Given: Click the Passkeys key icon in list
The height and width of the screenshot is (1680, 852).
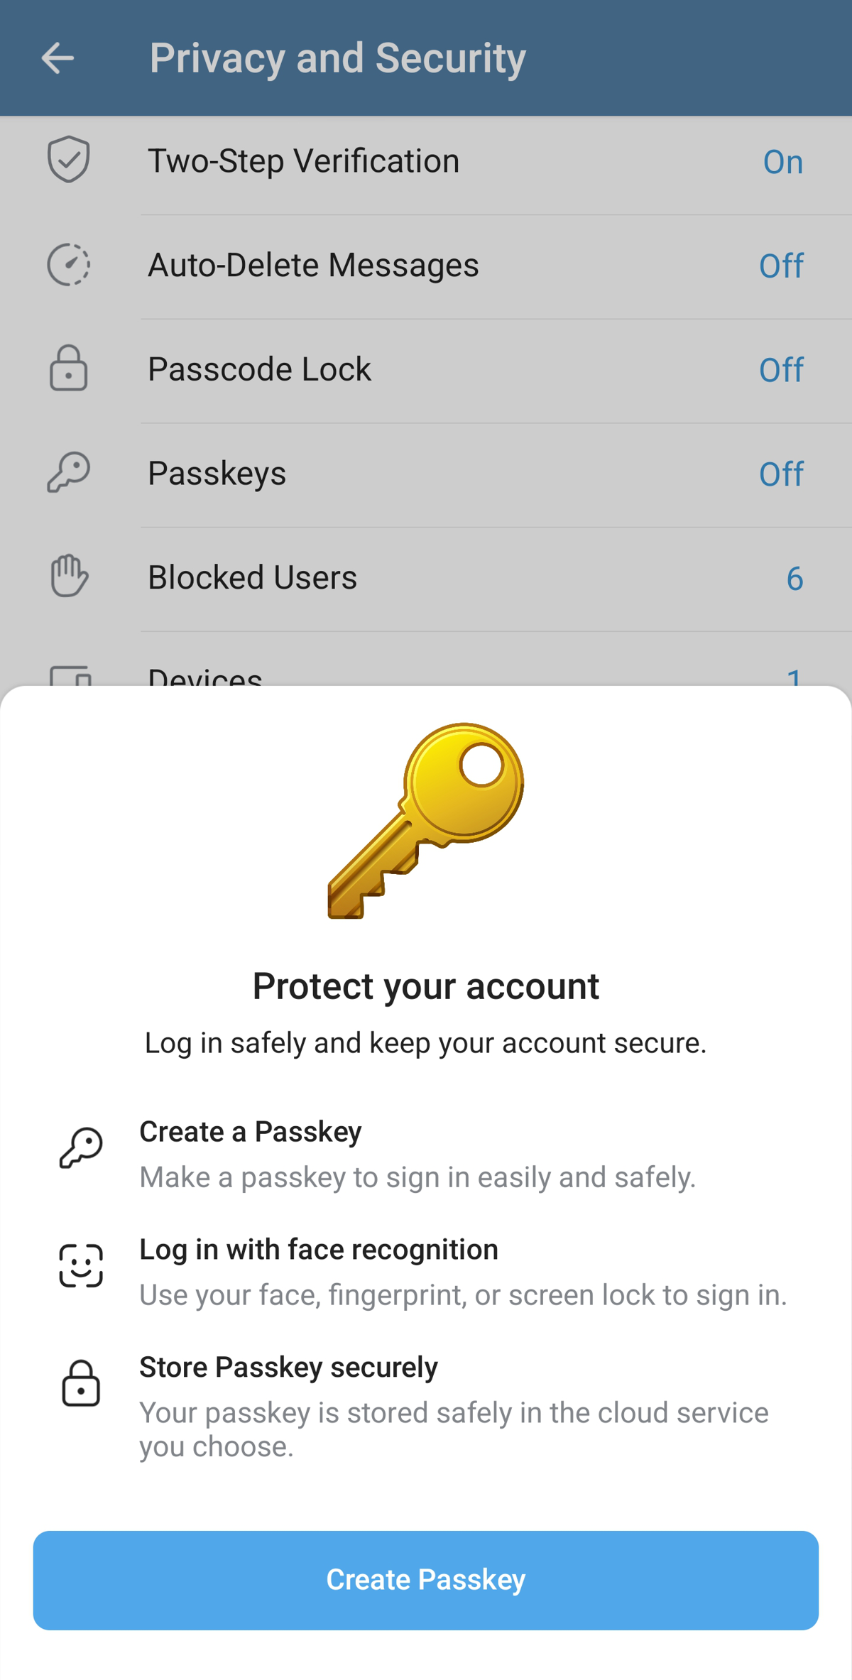Looking at the screenshot, I should [x=69, y=472].
